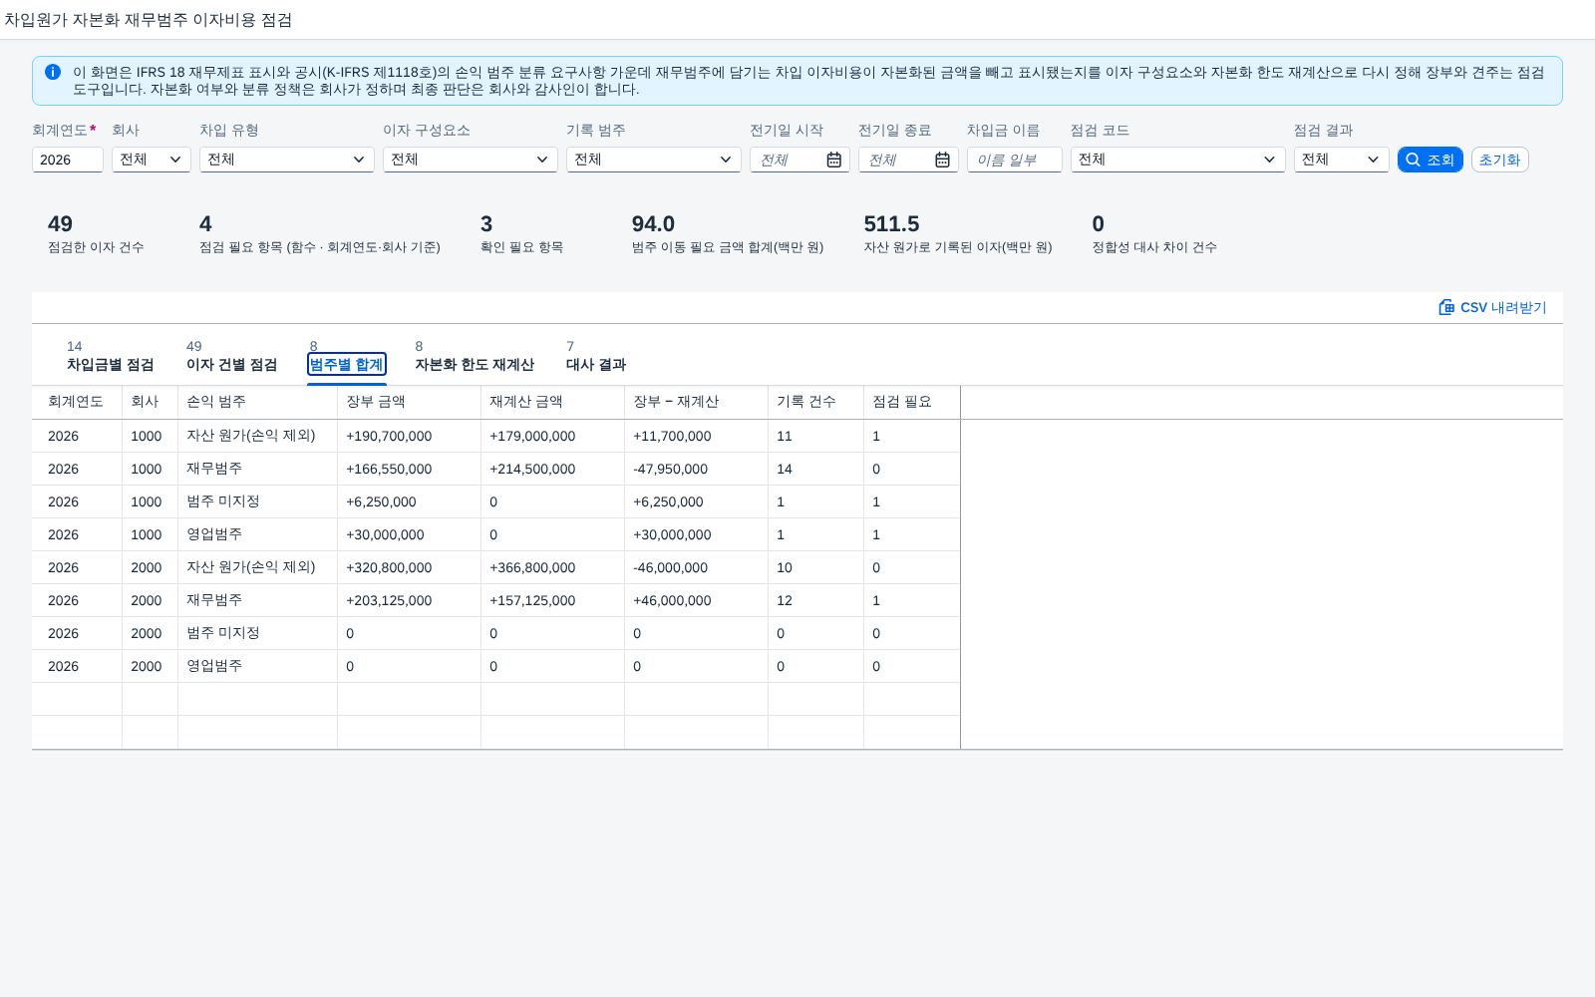Click the 49 점검한 이자 건수 KPI
This screenshot has height=997, width=1595.
coord(96,234)
